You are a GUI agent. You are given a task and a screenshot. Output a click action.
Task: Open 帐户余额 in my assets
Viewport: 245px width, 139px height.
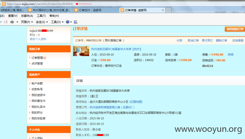coord(37,84)
